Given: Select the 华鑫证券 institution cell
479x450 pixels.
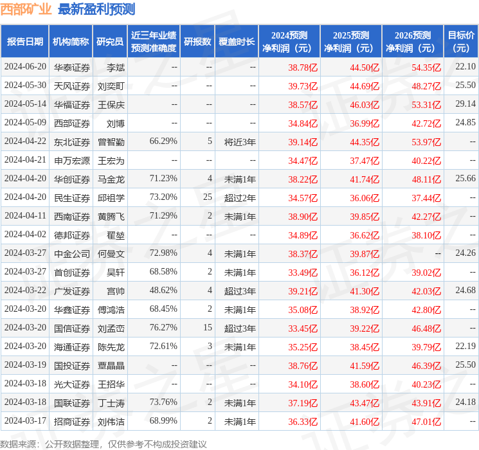Looking at the screenshot, I should (x=72, y=309).
